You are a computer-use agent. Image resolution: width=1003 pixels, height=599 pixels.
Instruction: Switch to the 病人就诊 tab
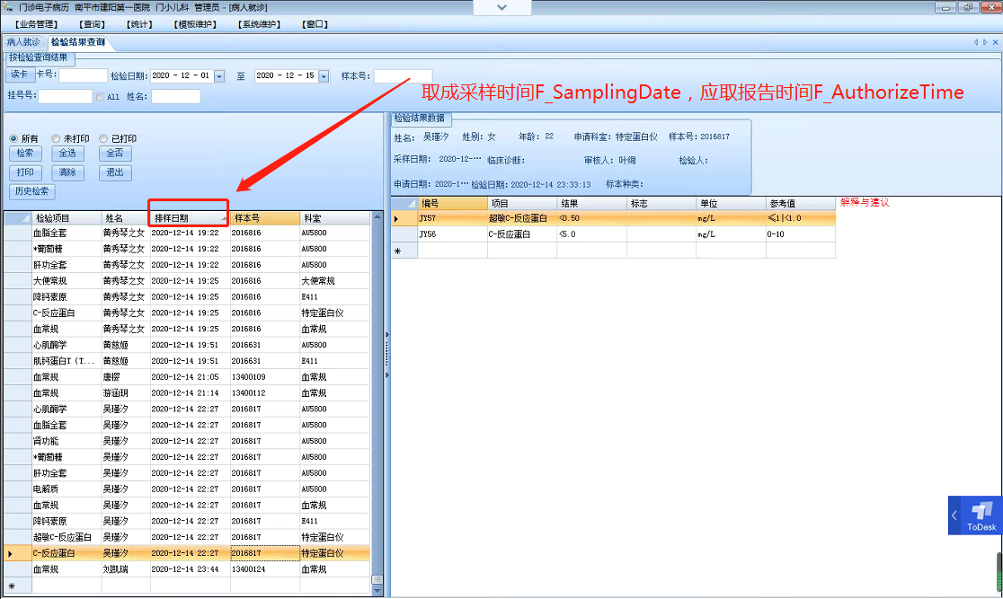[x=23, y=42]
